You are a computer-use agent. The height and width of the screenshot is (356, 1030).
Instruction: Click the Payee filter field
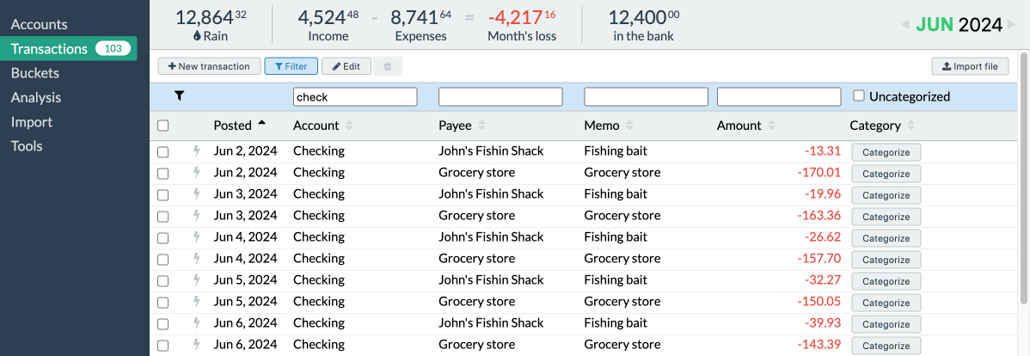500,96
